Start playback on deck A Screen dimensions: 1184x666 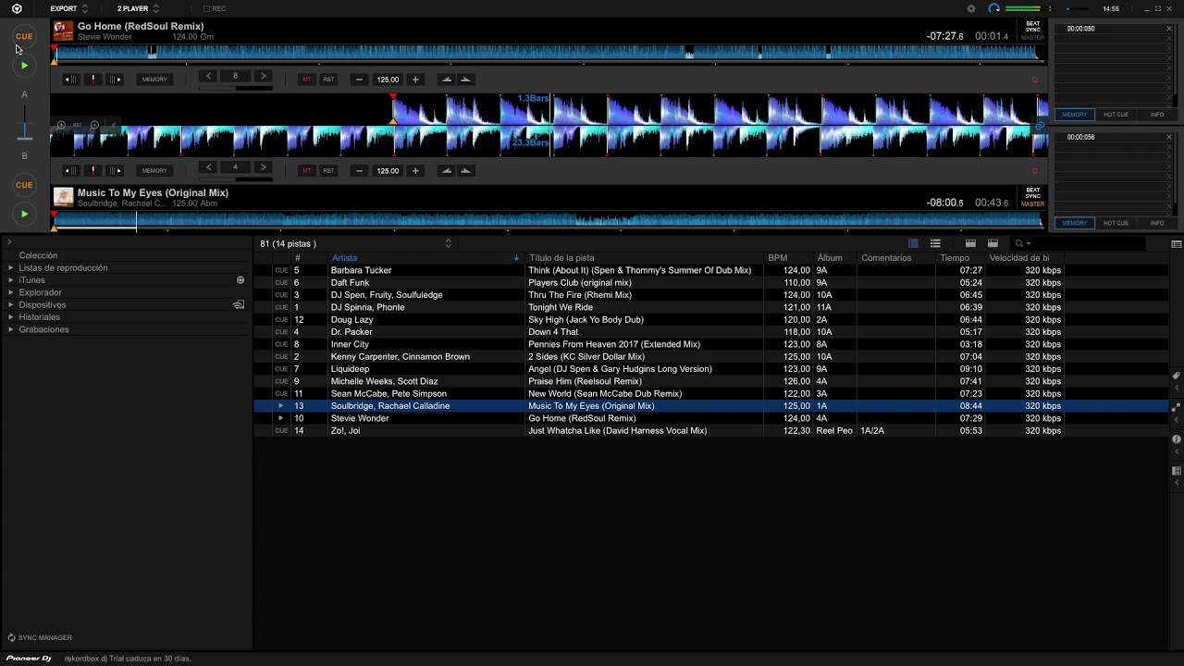pyautogui.click(x=24, y=66)
